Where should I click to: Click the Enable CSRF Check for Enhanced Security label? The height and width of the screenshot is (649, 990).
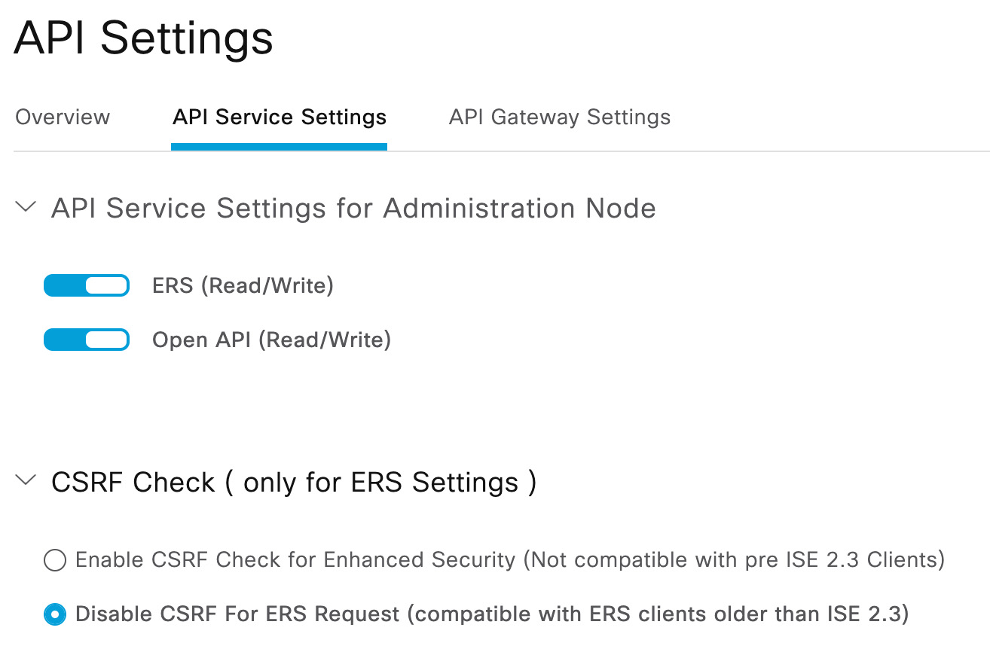click(295, 560)
